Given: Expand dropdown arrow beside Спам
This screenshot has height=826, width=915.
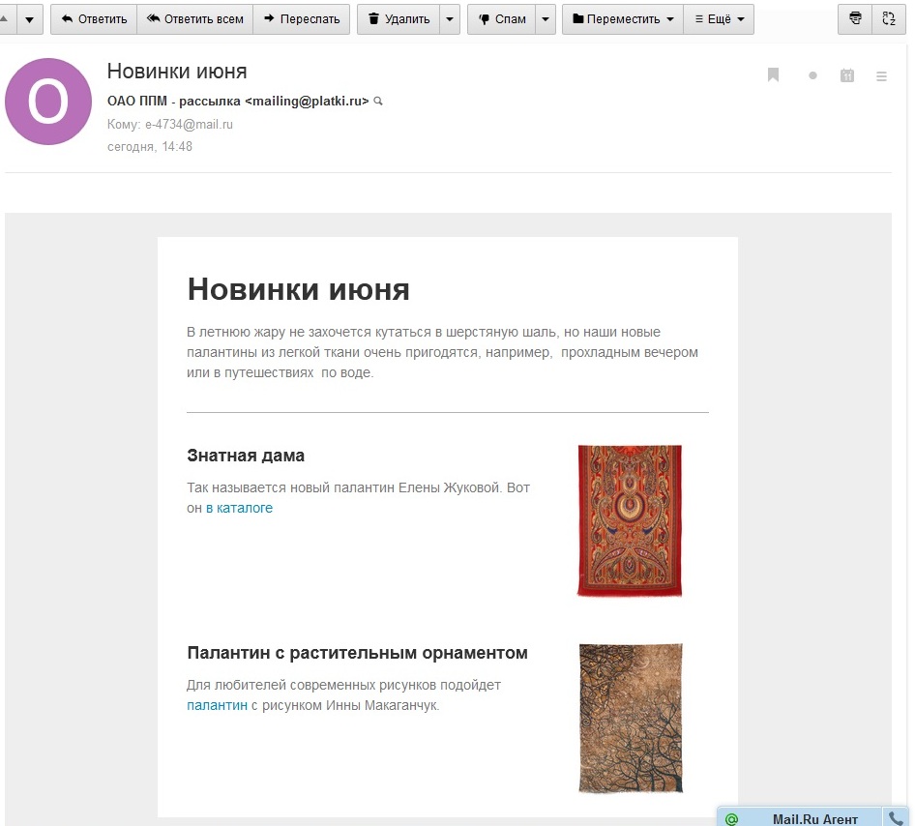Looking at the screenshot, I should point(546,19).
